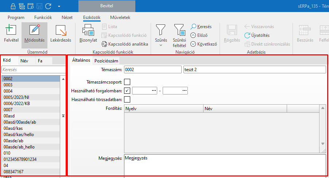Click the refresh arrow icon in title bar
329x178 pixels.
point(48,6)
